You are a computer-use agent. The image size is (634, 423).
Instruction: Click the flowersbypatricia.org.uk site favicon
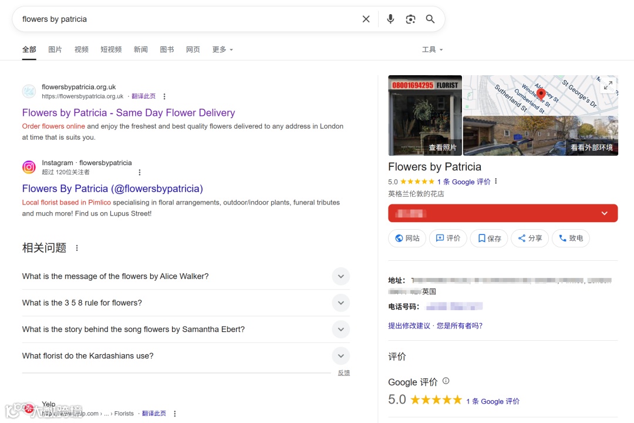[x=29, y=91]
